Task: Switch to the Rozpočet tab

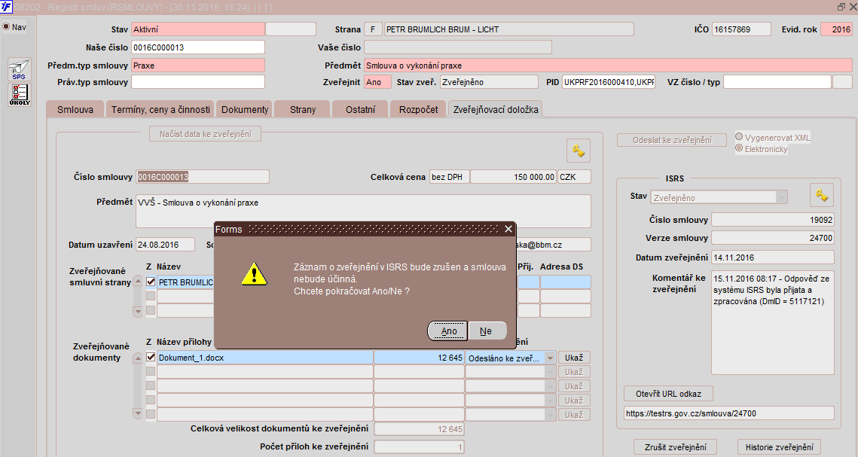Action: [418, 109]
